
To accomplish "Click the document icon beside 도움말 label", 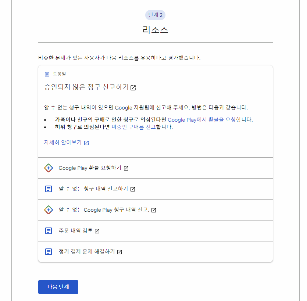I will (47, 74).
